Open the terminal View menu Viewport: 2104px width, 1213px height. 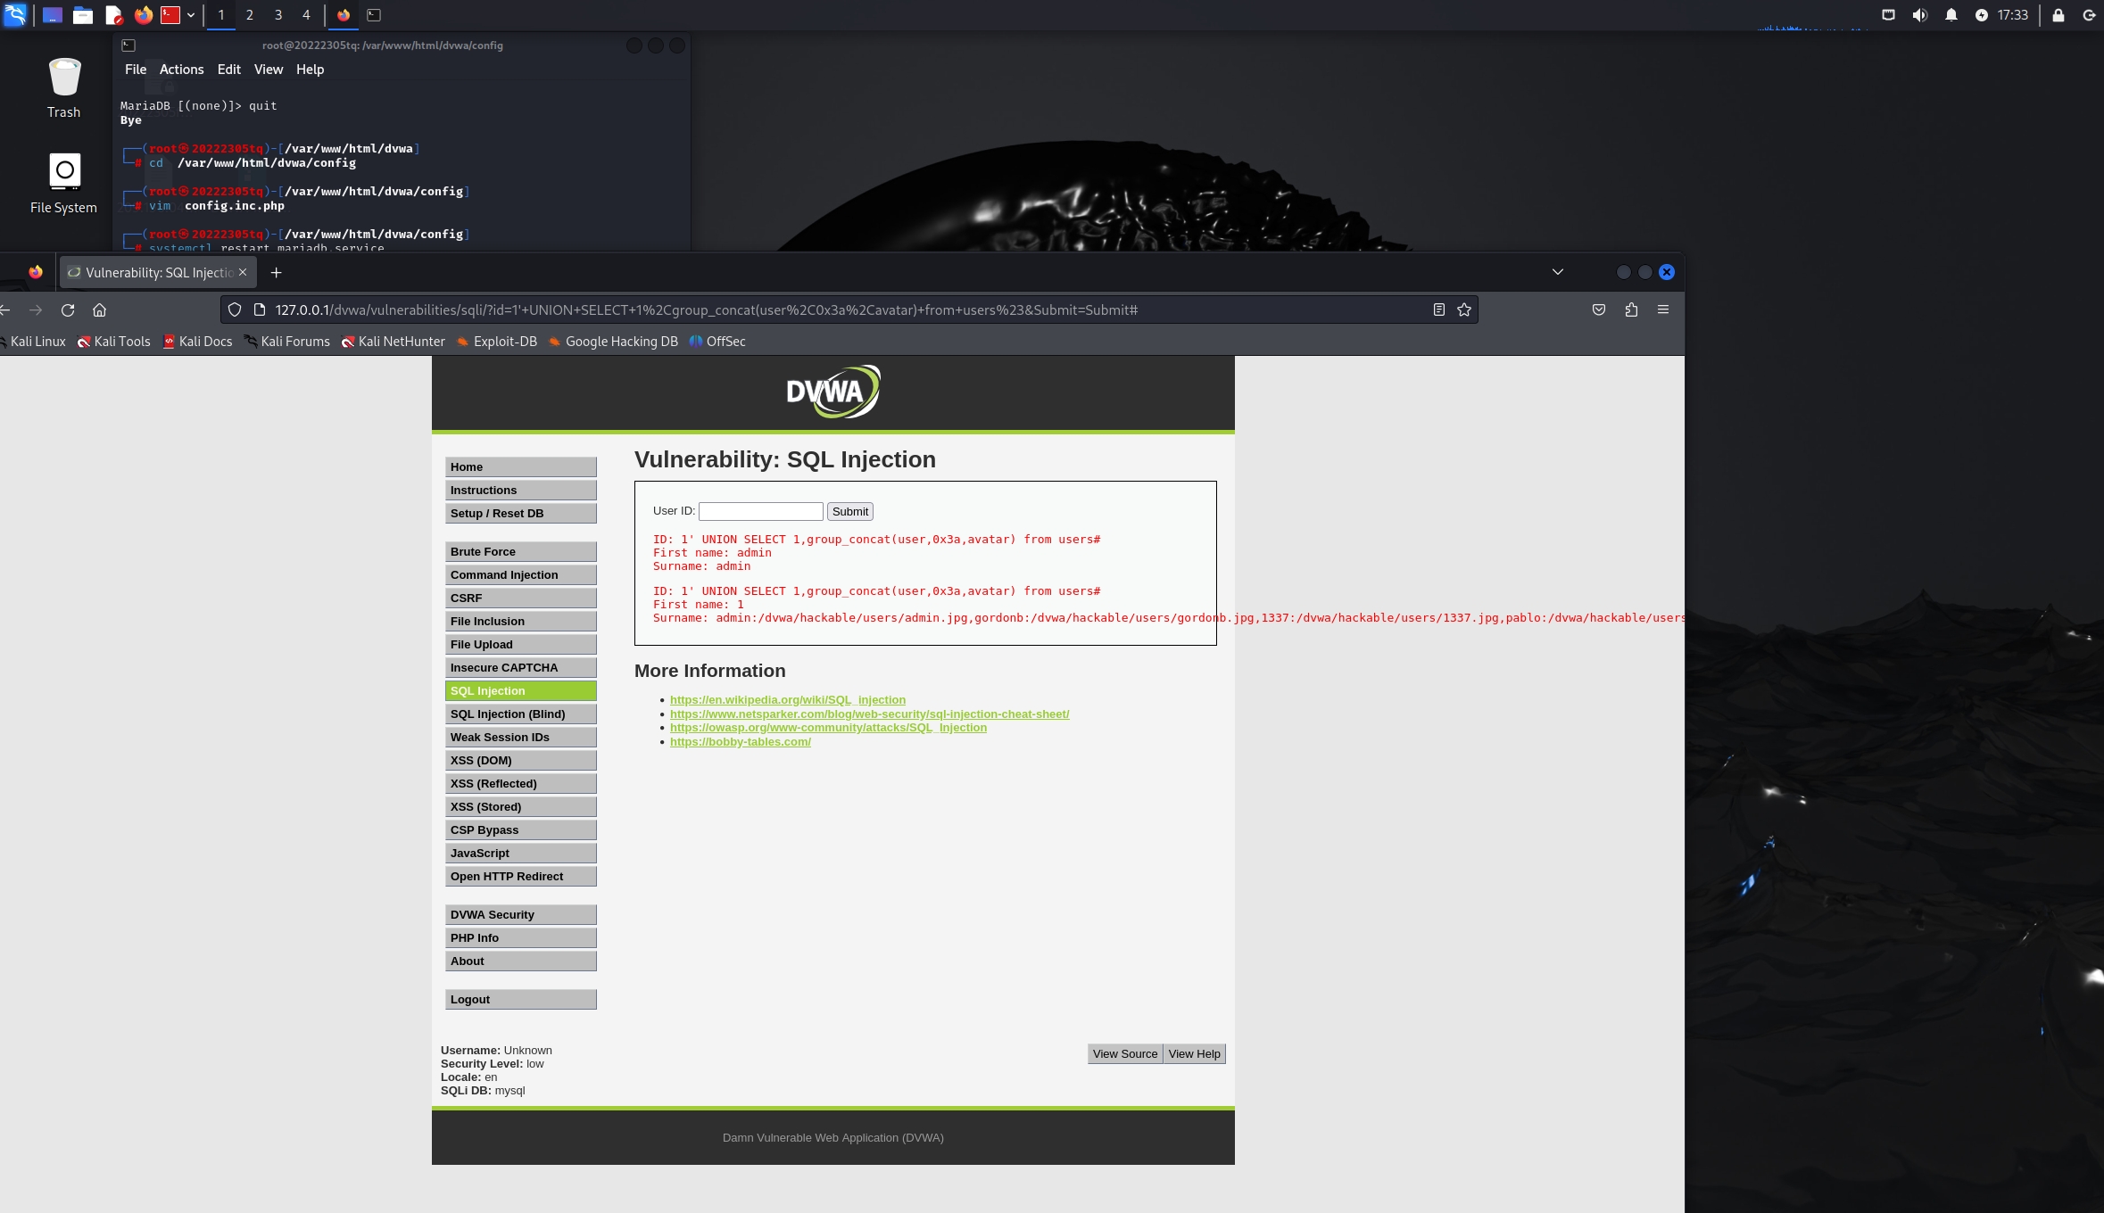click(268, 70)
